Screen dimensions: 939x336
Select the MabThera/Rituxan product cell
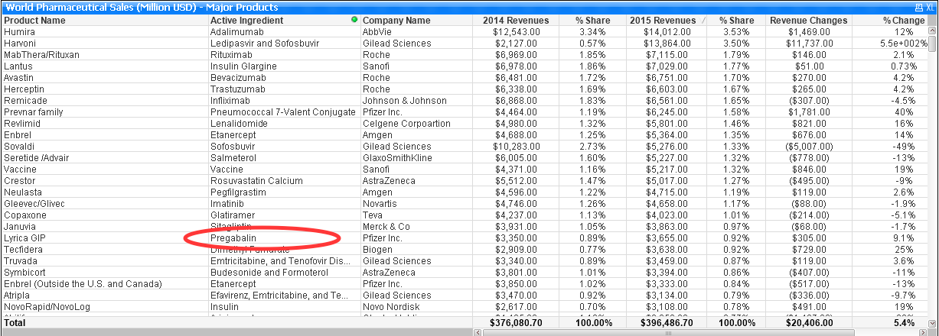click(104, 55)
